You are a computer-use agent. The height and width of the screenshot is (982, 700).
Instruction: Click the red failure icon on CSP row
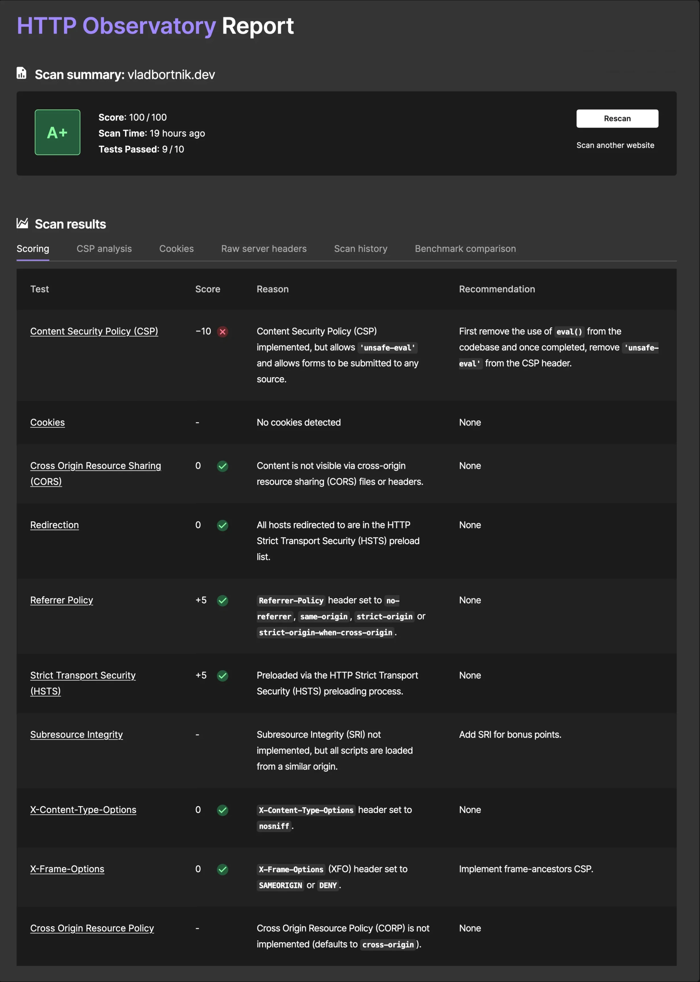tap(223, 332)
